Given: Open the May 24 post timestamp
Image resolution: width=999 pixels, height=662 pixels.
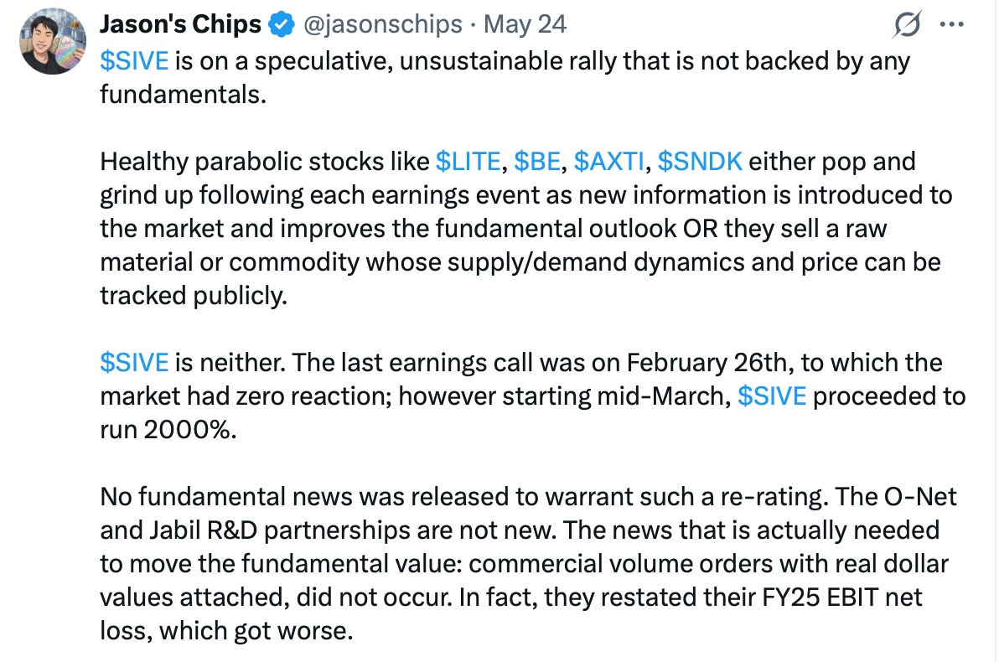Looking at the screenshot, I should [x=525, y=24].
